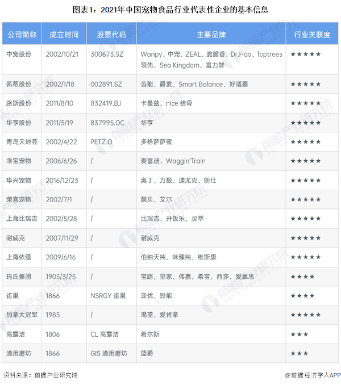Click brands 卡曼兹、nice 结骨

pyautogui.click(x=167, y=103)
